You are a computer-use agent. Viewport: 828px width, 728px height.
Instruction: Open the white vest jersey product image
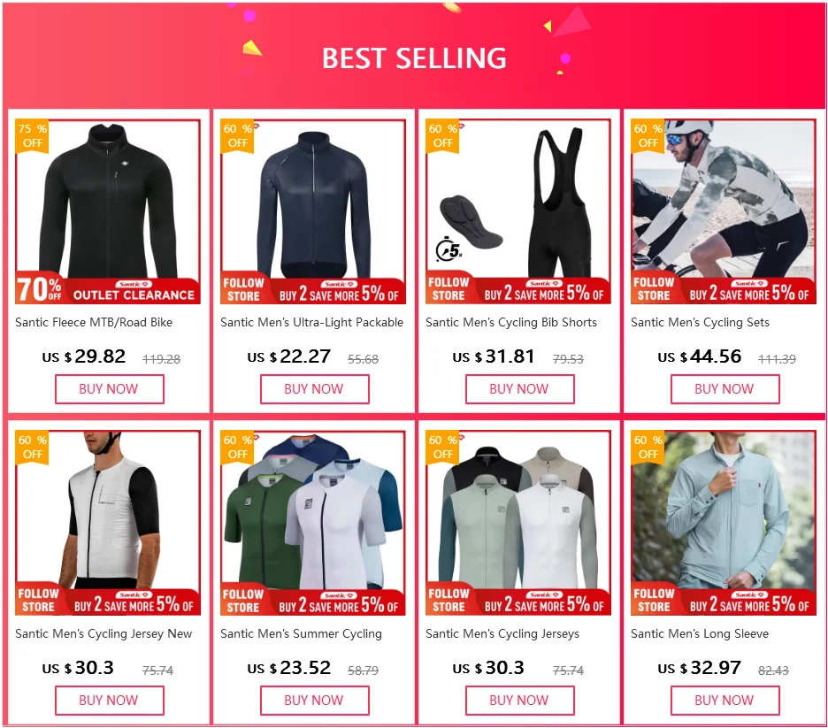tap(108, 523)
